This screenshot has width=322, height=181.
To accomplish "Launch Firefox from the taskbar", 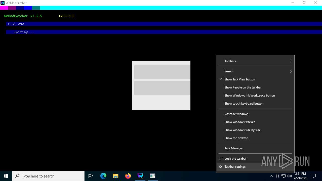I will coord(128,176).
